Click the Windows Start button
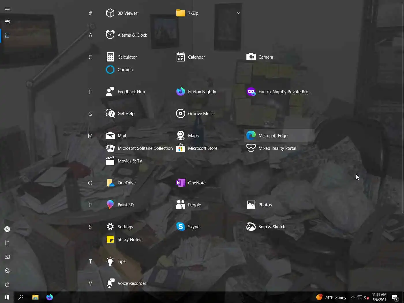The height and width of the screenshot is (303, 404). 7,297
